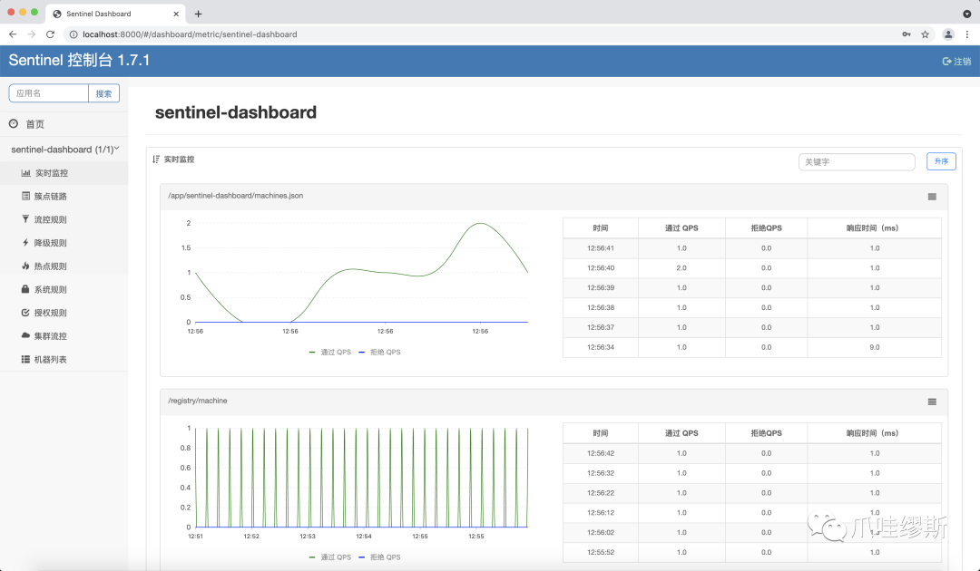Screen dimensions: 980x571
Task: Go back in browser history
Action: (x=13, y=34)
